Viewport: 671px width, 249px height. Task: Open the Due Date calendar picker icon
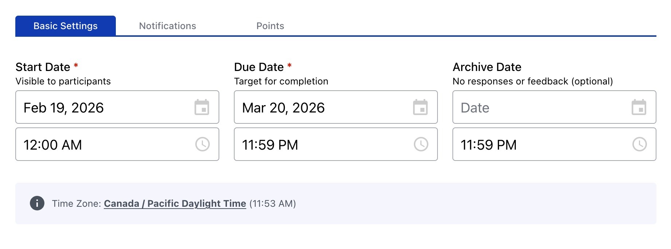tap(420, 107)
